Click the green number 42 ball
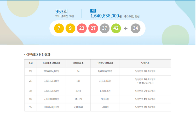The height and width of the screenshot is (129, 196). [116, 28]
